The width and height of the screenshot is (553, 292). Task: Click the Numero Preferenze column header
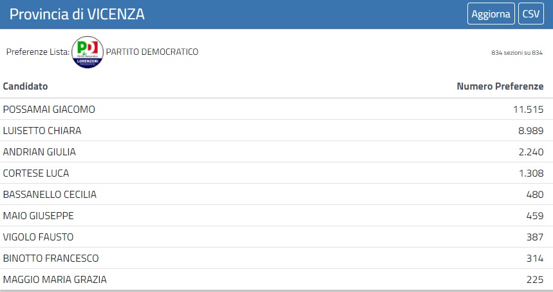(500, 86)
